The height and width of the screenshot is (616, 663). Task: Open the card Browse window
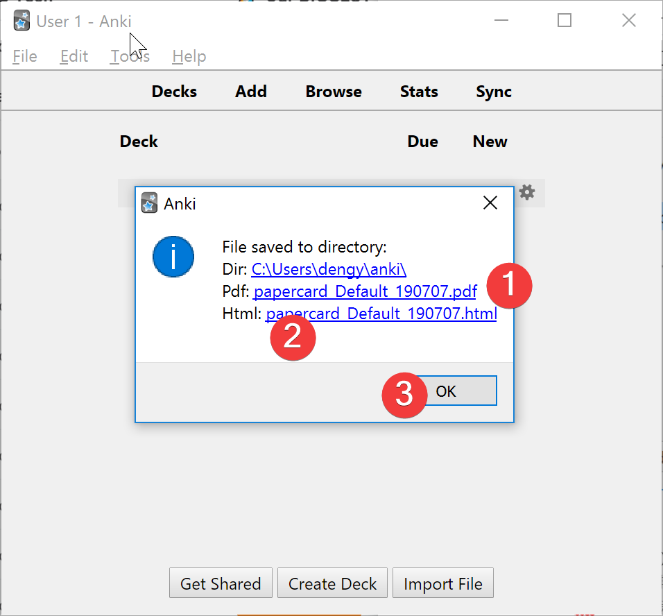pyautogui.click(x=334, y=92)
